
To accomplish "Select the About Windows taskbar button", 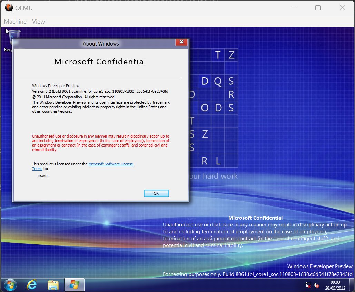I will (75, 285).
